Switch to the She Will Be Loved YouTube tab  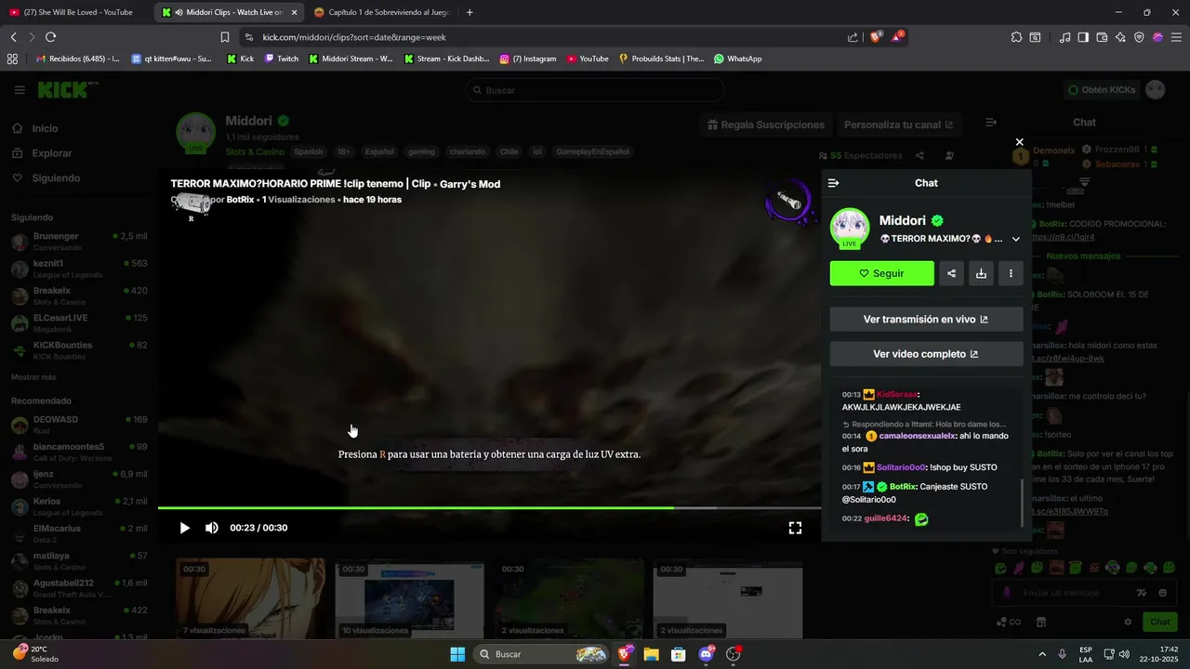(x=77, y=12)
